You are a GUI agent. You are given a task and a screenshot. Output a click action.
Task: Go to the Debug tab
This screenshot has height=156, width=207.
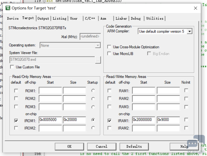pos(136,18)
